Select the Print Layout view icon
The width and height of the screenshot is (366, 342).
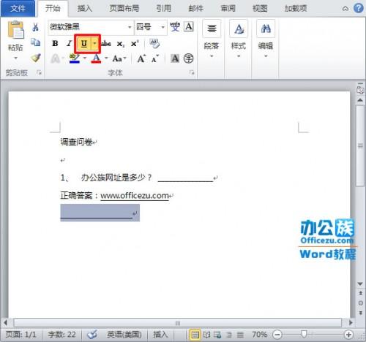click(195, 335)
